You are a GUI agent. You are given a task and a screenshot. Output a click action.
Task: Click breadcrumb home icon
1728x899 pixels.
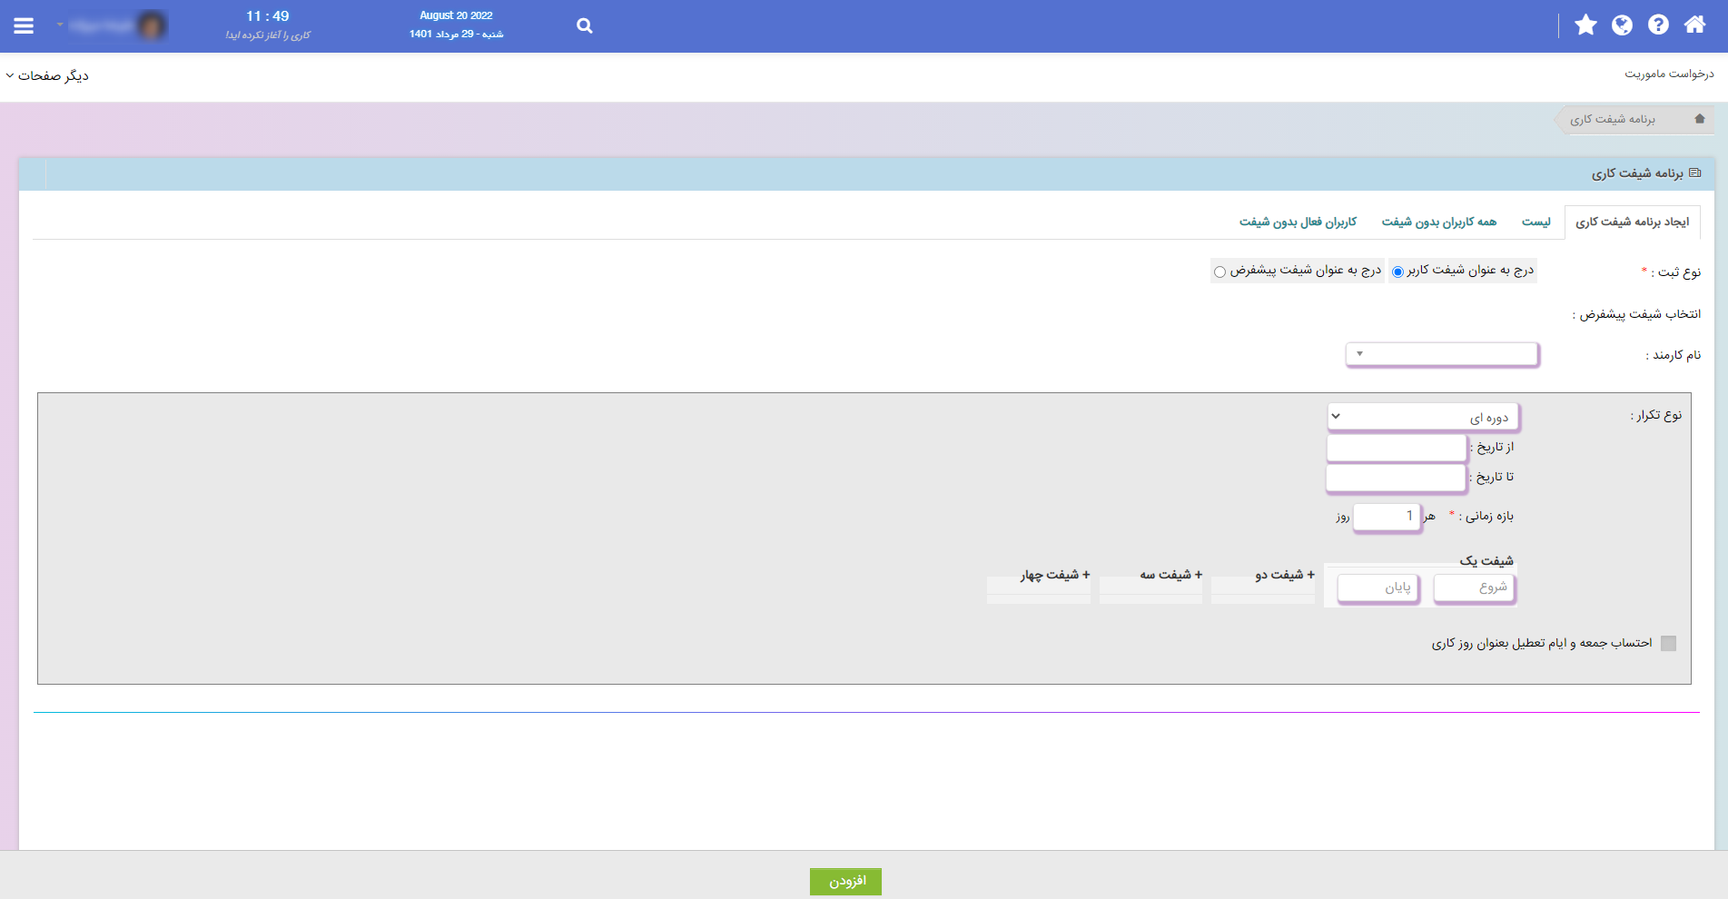(1700, 119)
